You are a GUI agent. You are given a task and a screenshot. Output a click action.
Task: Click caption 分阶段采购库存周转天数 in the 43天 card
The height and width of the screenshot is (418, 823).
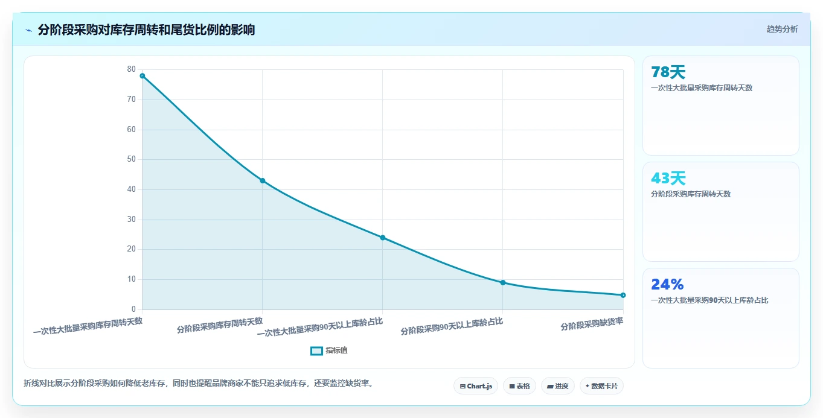tap(691, 194)
